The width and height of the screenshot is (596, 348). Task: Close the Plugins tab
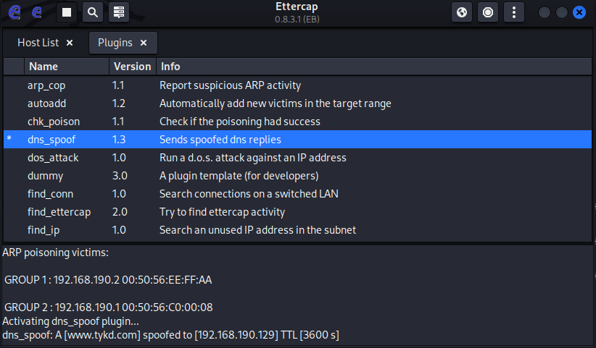pos(144,43)
